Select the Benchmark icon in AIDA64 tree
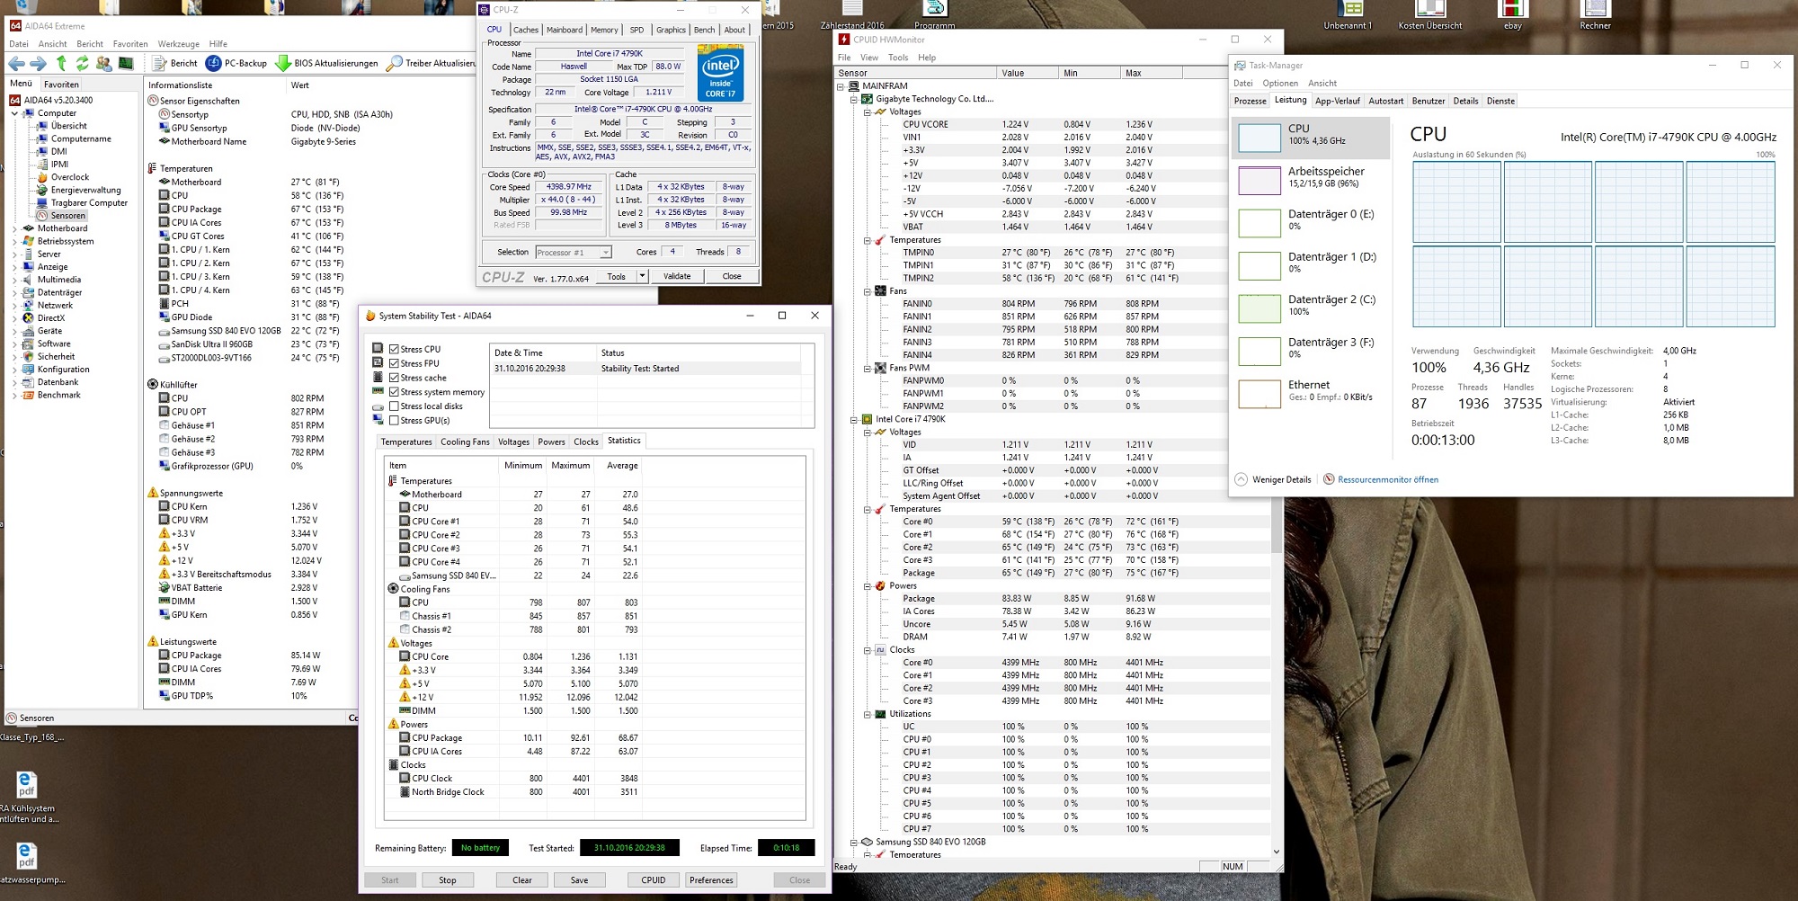The image size is (1798, 901). (28, 396)
